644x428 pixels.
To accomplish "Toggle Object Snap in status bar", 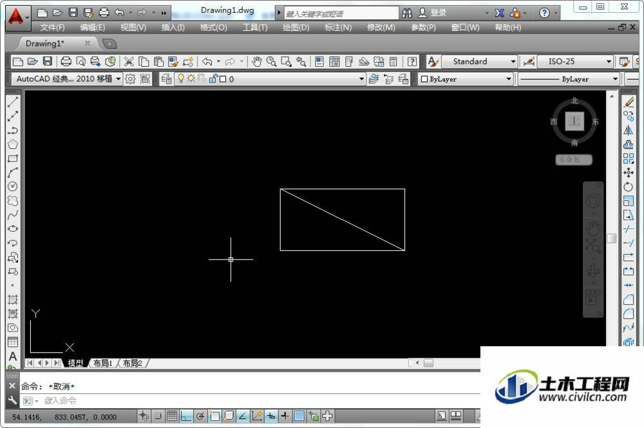I will coord(214,416).
